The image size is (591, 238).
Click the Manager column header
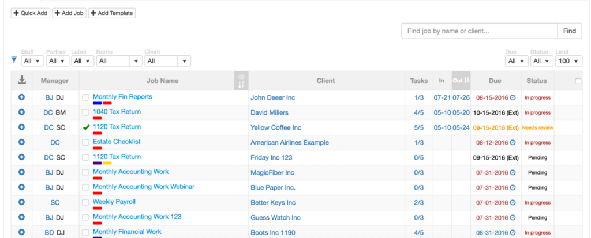point(55,81)
